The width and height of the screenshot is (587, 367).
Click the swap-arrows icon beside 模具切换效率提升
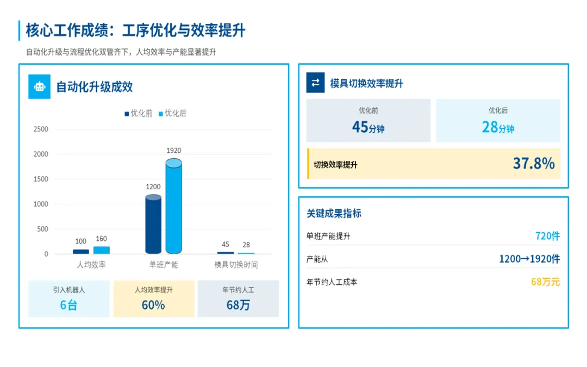(315, 83)
